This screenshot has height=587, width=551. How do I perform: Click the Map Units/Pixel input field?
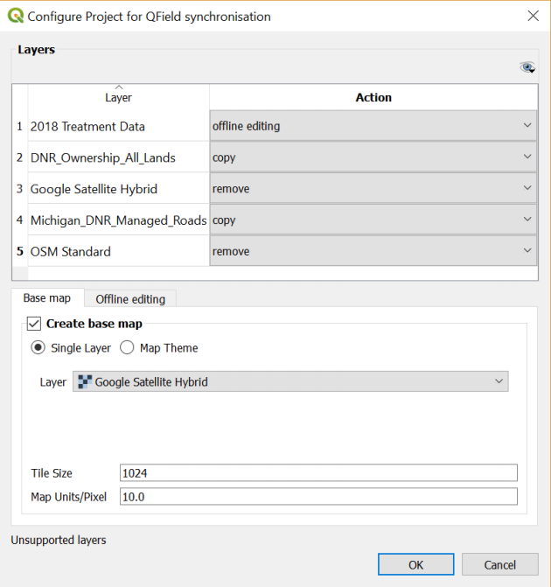[x=318, y=497]
